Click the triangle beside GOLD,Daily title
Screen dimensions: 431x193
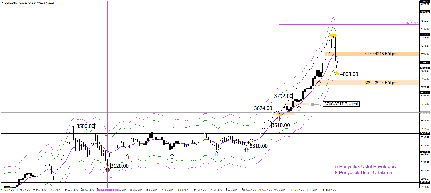click(2, 3)
